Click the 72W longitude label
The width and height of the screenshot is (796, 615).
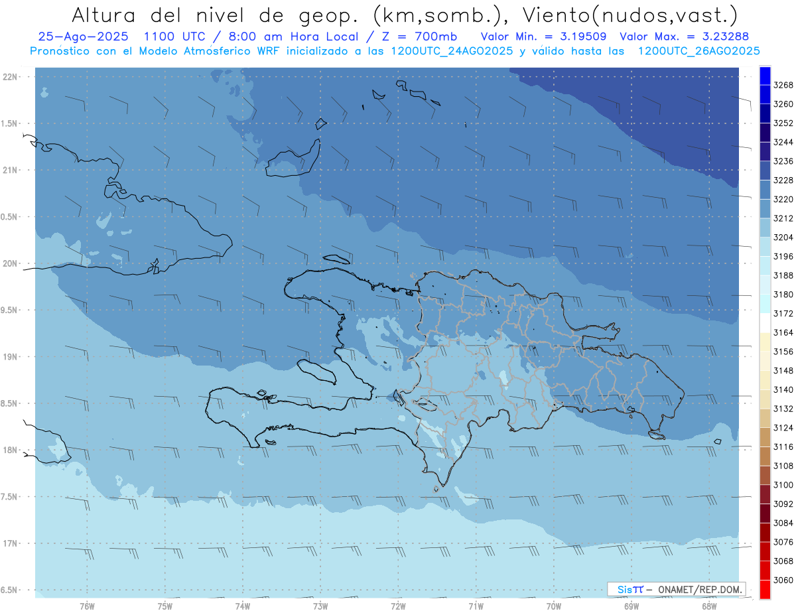(x=398, y=606)
